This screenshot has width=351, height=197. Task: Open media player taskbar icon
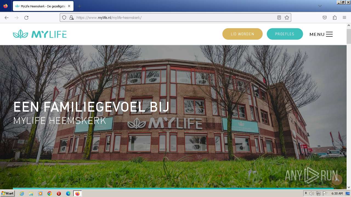pos(40,193)
